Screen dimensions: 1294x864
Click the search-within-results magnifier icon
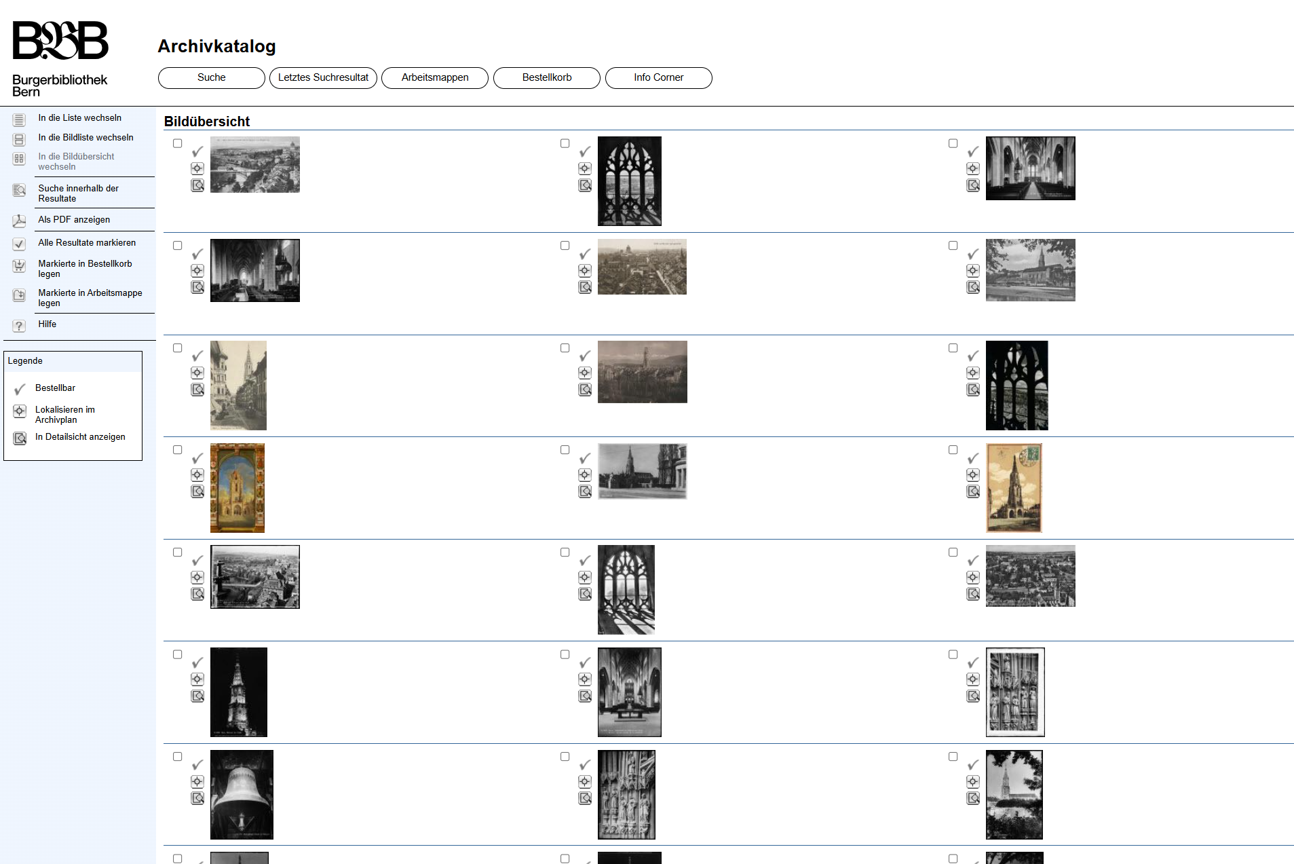coord(19,191)
